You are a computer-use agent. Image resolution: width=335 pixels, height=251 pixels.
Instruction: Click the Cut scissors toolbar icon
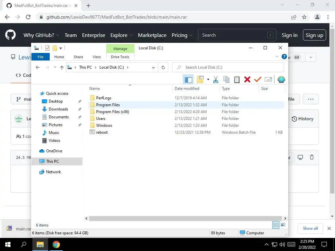tap(216, 80)
